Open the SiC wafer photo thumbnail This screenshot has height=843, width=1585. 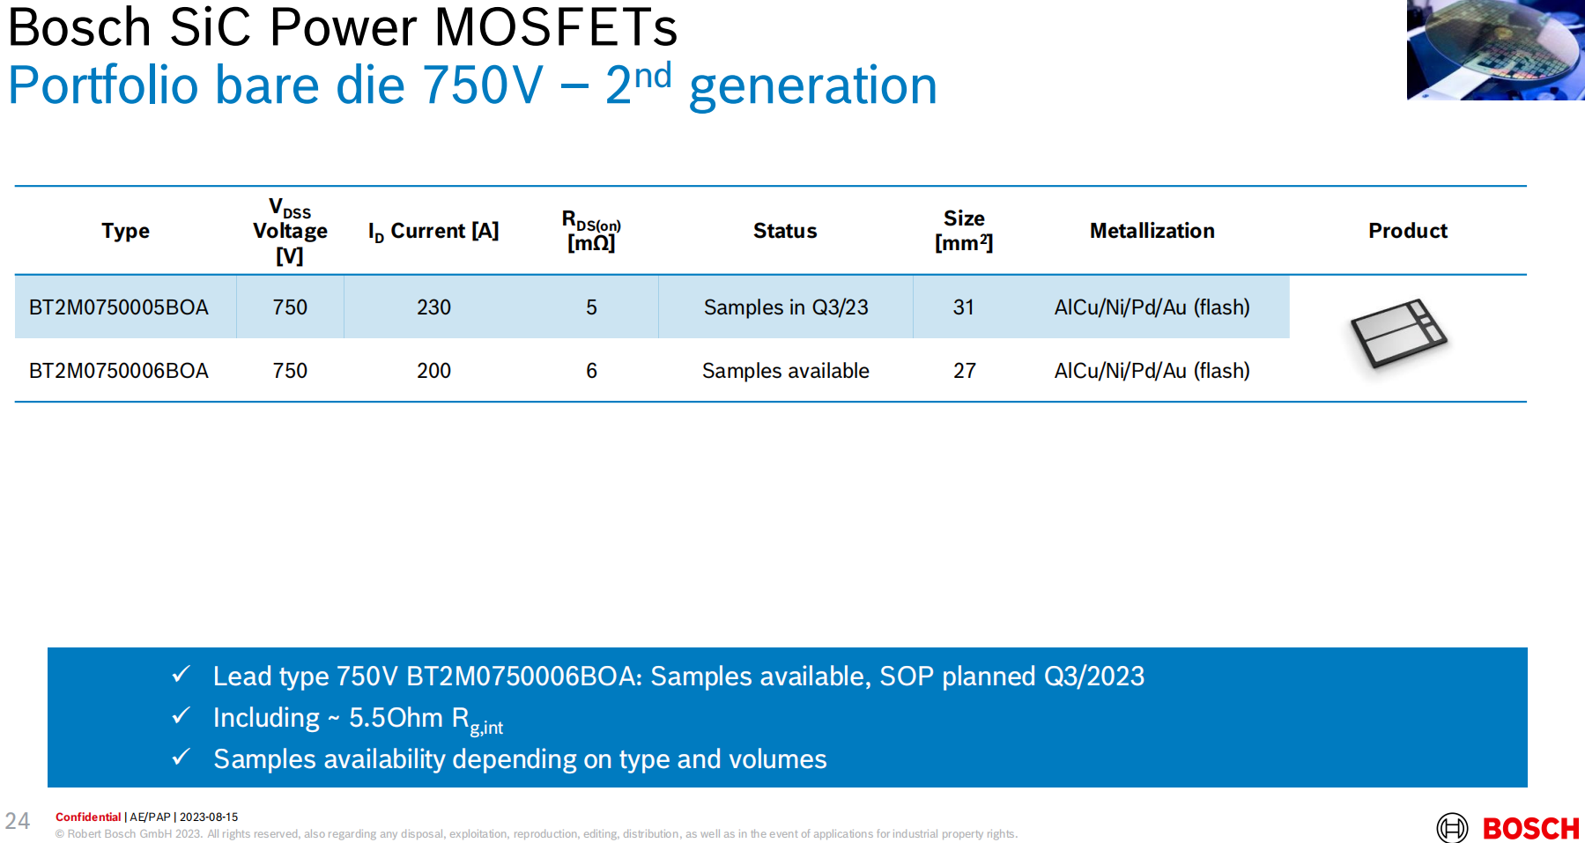(x=1495, y=49)
